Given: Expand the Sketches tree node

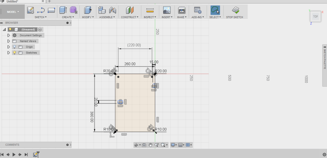Looking at the screenshot, I should point(9,53).
